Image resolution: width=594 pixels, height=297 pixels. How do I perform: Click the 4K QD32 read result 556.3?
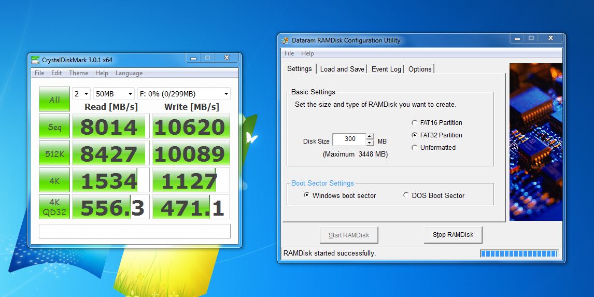pos(111,207)
